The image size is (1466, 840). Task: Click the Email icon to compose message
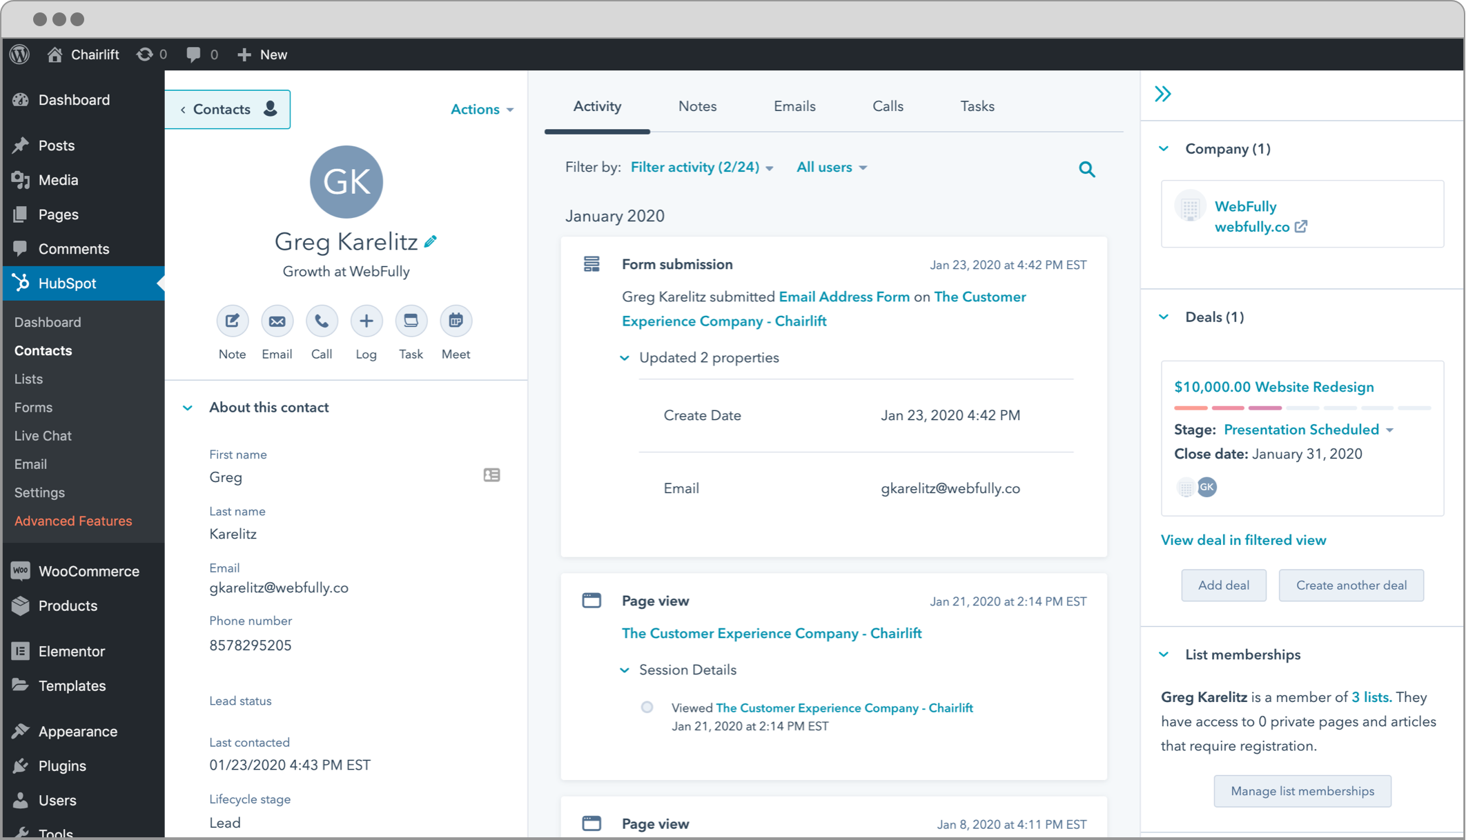click(276, 320)
